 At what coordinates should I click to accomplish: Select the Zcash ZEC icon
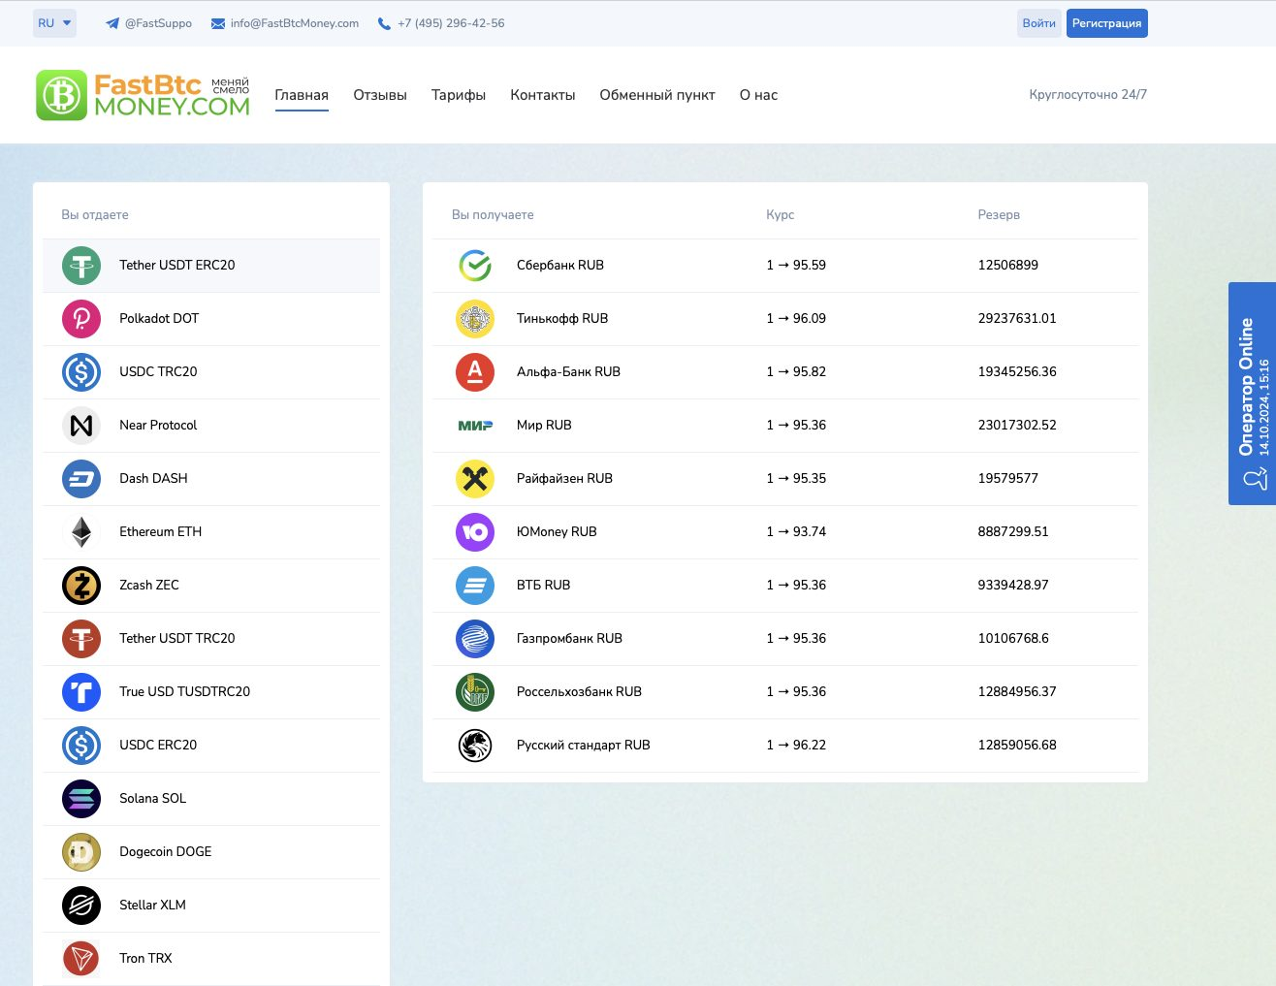[x=81, y=586]
